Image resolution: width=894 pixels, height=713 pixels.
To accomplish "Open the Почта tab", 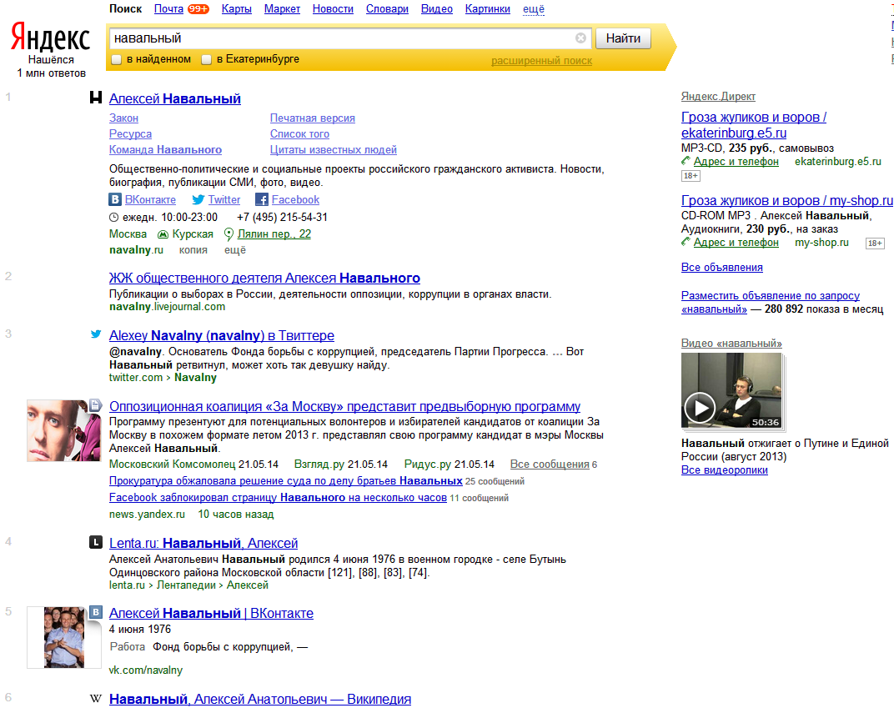I will [x=168, y=9].
